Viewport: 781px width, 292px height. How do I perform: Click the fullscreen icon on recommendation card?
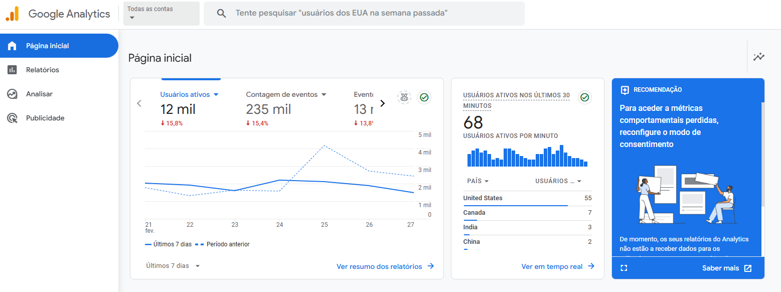(623, 268)
